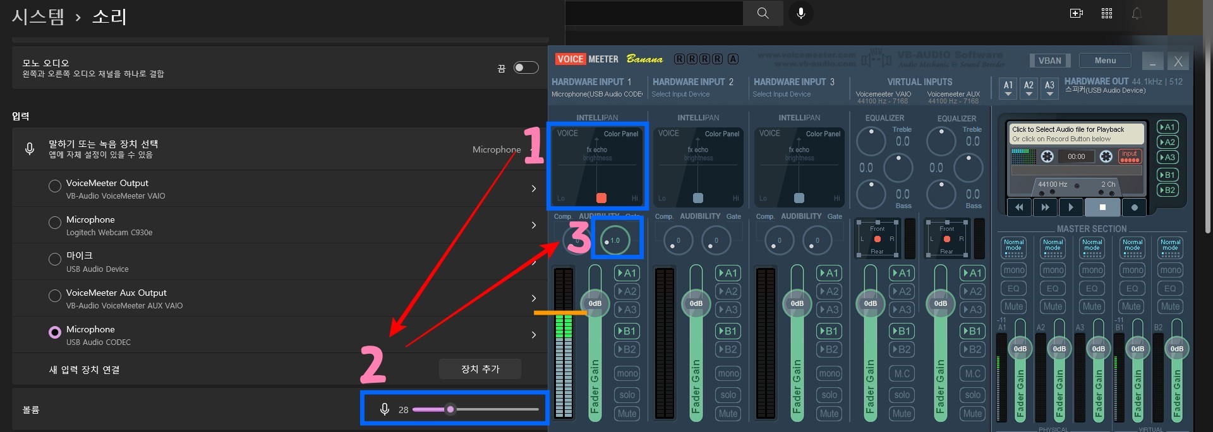This screenshot has width=1213, height=432.
Task: Go back to 시스템 breadcrumb
Action: point(38,16)
